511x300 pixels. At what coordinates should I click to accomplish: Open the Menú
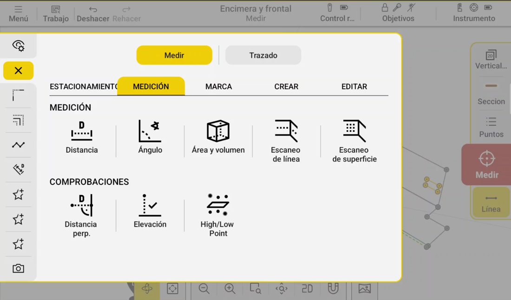tap(18, 13)
